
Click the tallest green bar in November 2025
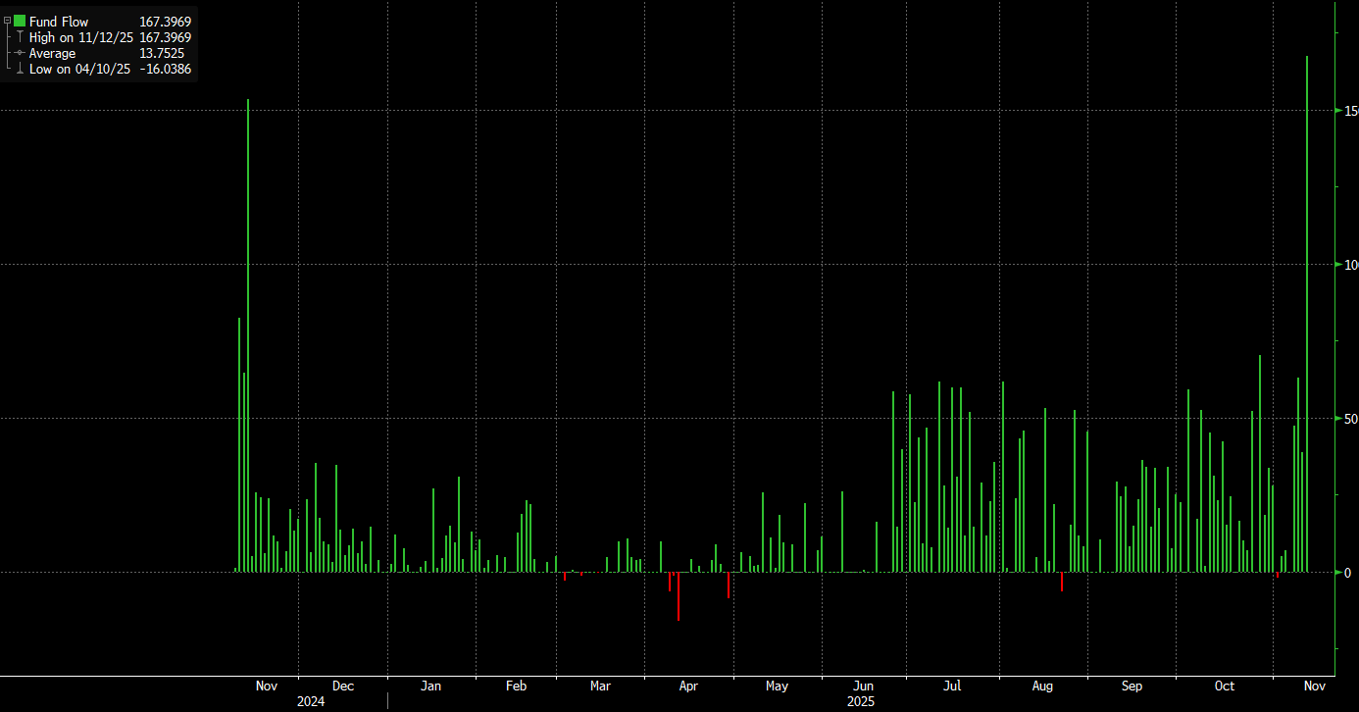coord(1307,314)
